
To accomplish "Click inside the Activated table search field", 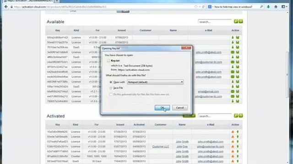I will (x=215, y=116).
